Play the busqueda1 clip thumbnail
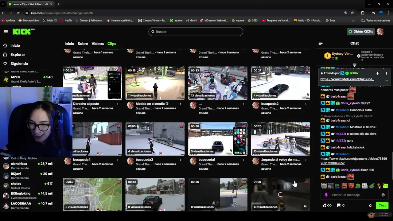This screenshot has width=393, height=221. tap(218, 139)
